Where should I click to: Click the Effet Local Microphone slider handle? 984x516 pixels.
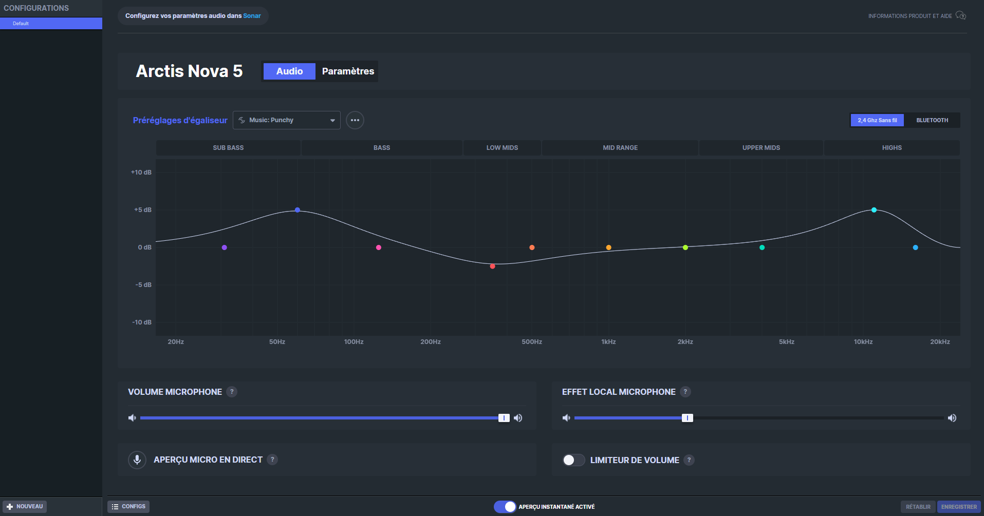pos(688,418)
